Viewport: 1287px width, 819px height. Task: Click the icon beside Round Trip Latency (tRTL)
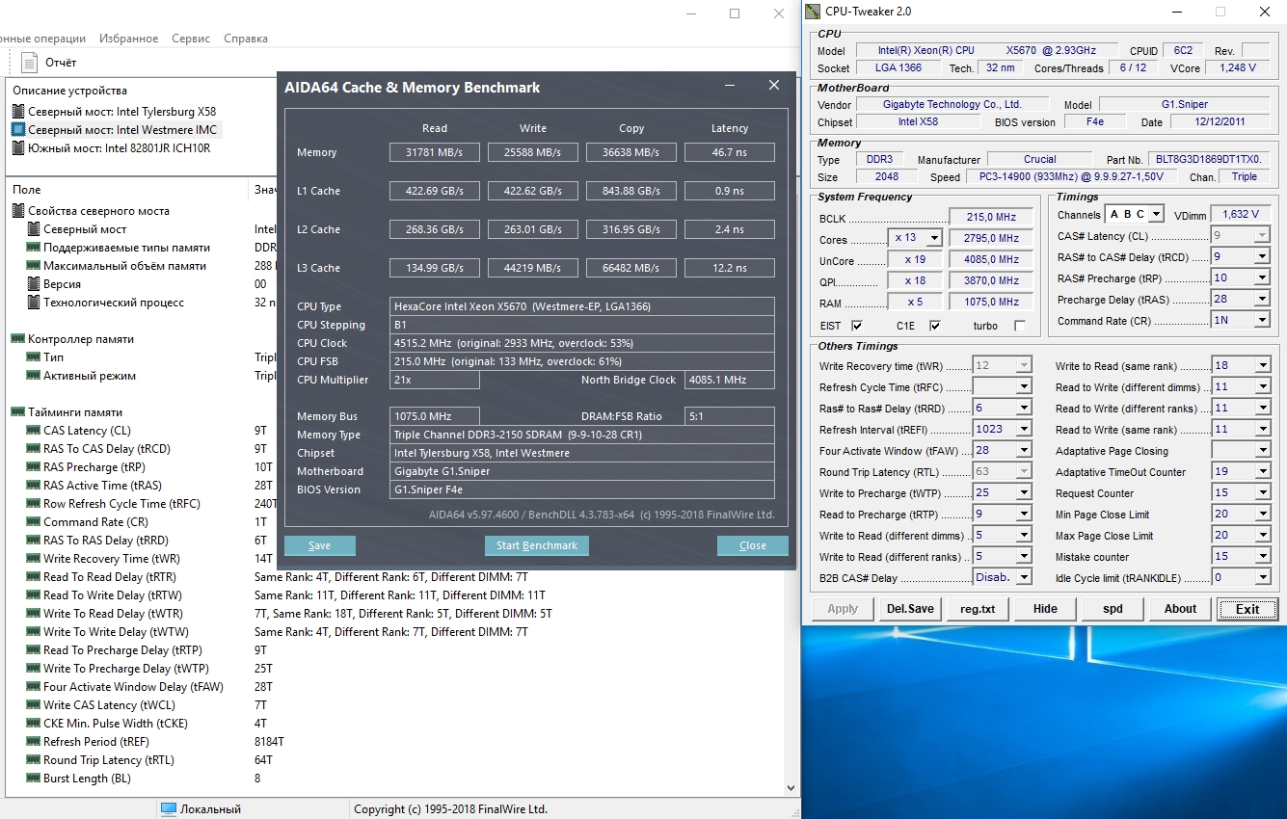(x=34, y=760)
